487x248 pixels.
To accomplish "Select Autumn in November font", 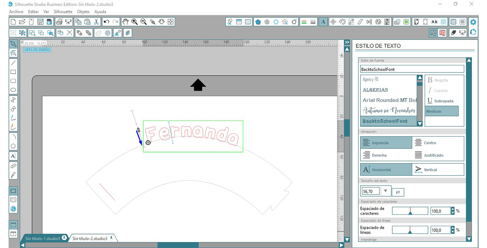I will pyautogui.click(x=389, y=111).
